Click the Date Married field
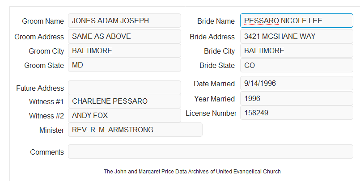Screen dimensions: 360x181 (x=296, y=83)
